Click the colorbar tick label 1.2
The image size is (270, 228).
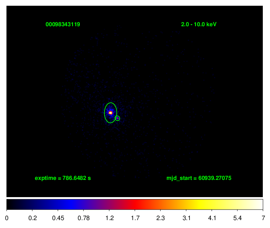pyautogui.click(x=109, y=218)
